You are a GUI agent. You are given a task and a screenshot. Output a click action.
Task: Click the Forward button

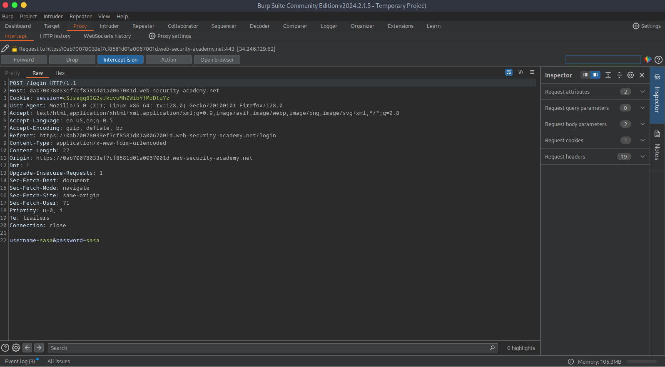click(24, 60)
